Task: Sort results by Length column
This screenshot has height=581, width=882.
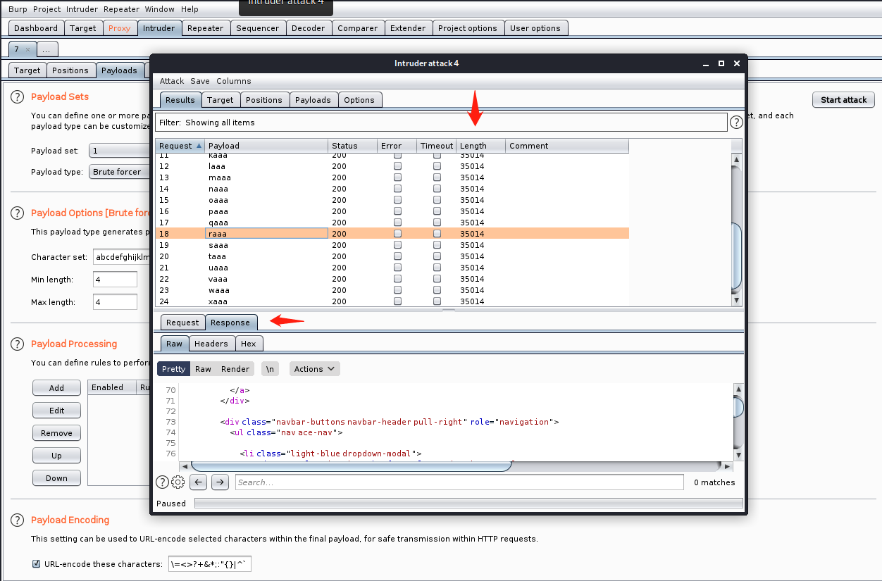Action: [481, 146]
